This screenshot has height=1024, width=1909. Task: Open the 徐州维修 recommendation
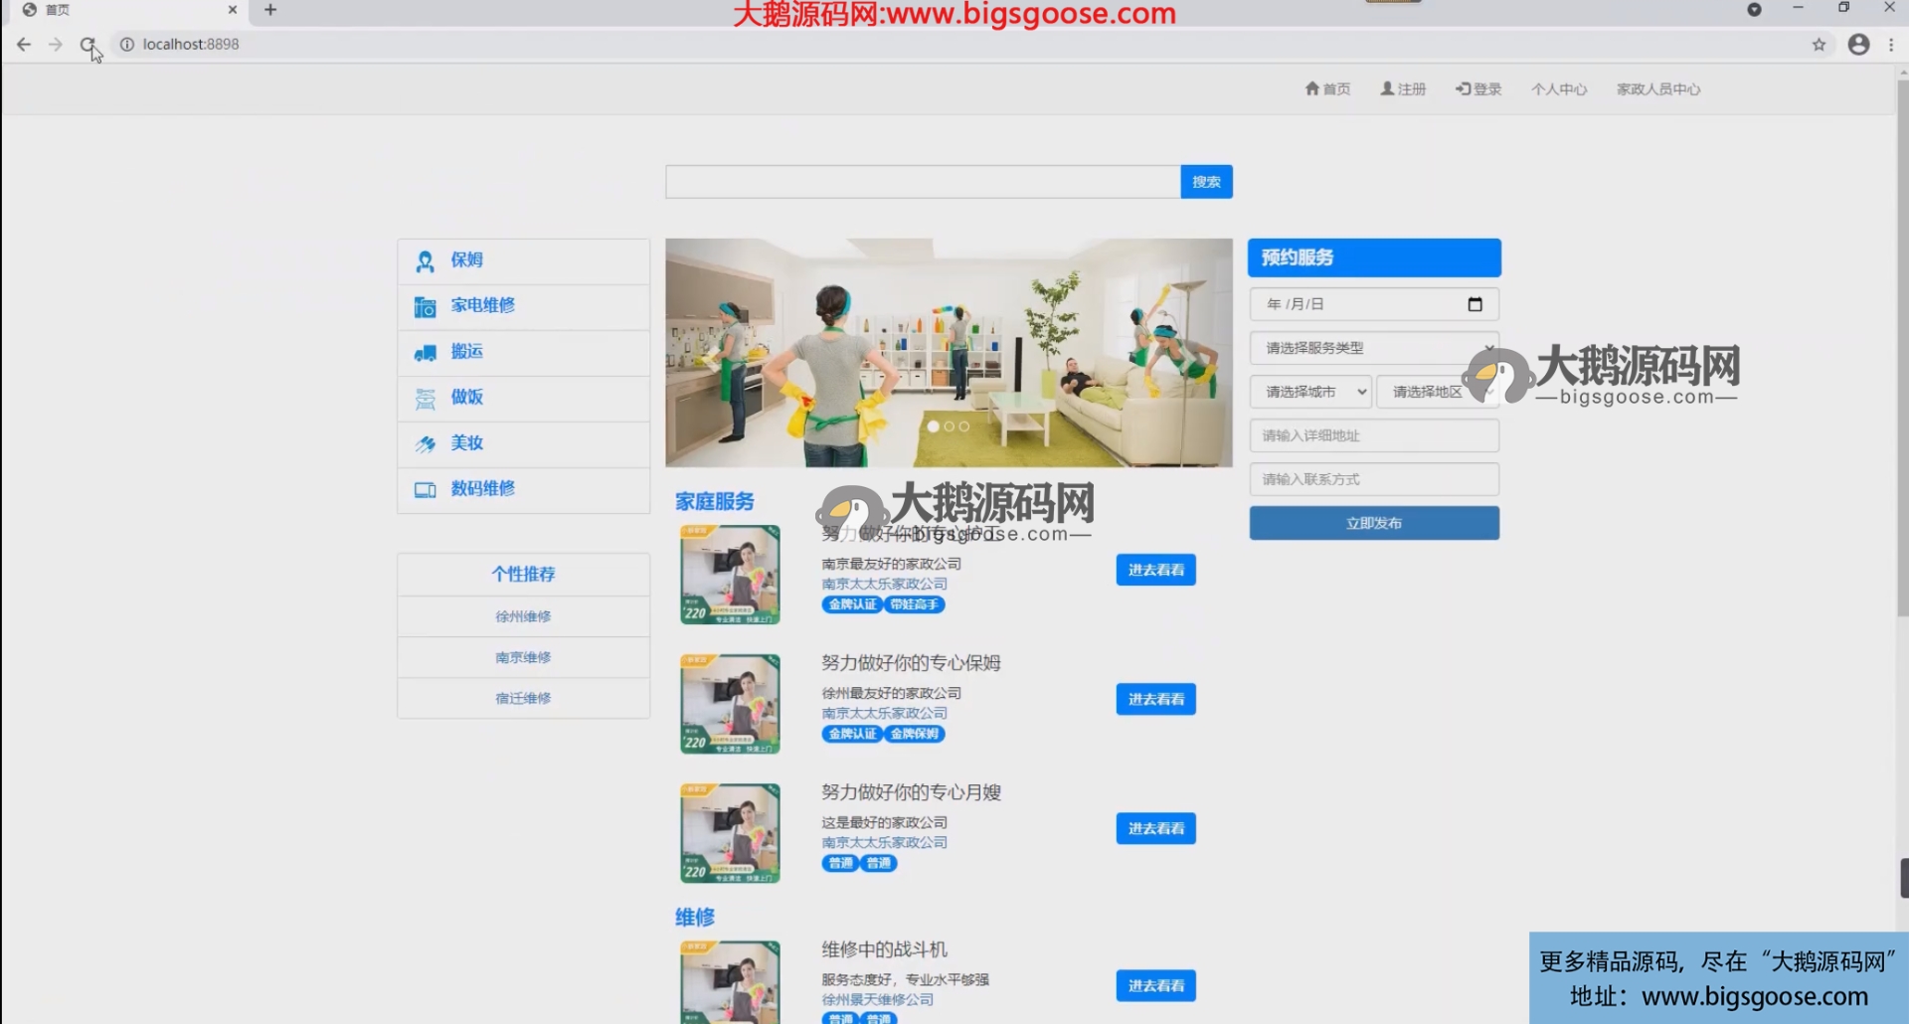point(523,616)
